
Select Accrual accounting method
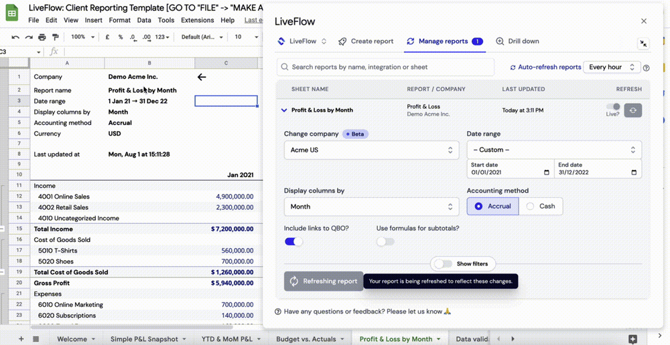(492, 207)
